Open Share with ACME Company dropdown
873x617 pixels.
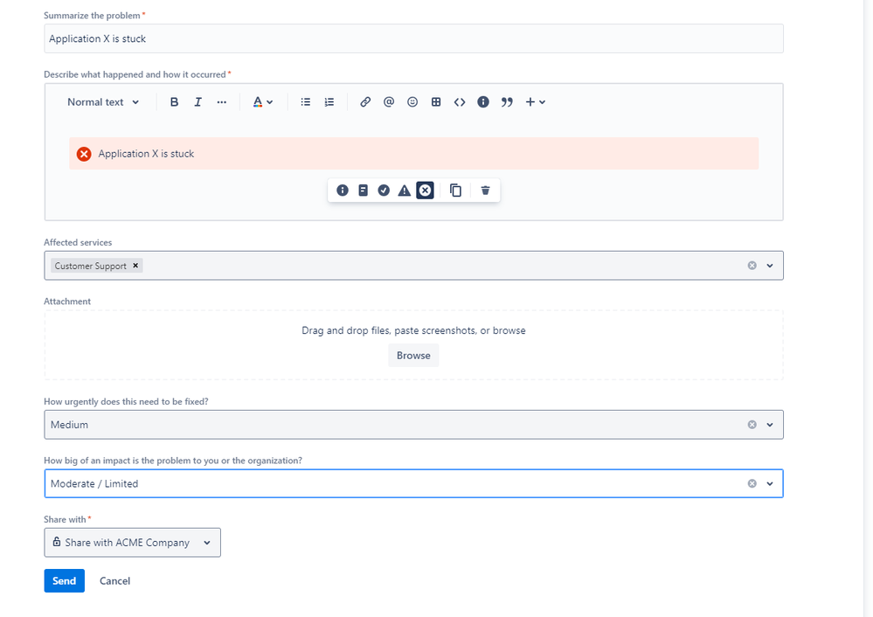pos(133,543)
